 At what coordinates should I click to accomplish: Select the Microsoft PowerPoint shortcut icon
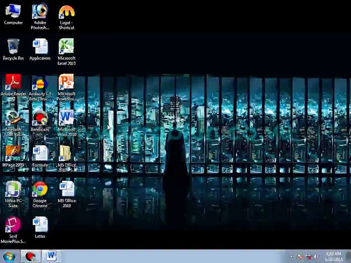pyautogui.click(x=67, y=87)
